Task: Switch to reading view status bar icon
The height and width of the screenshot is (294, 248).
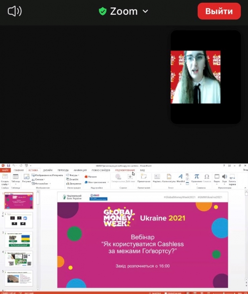Action: tap(202, 293)
